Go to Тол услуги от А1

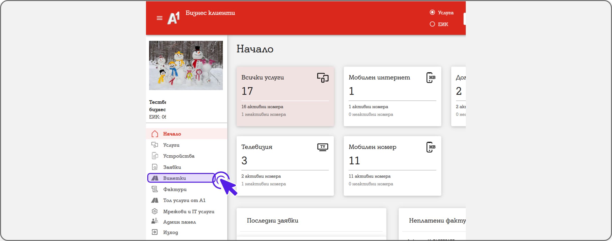coord(184,200)
